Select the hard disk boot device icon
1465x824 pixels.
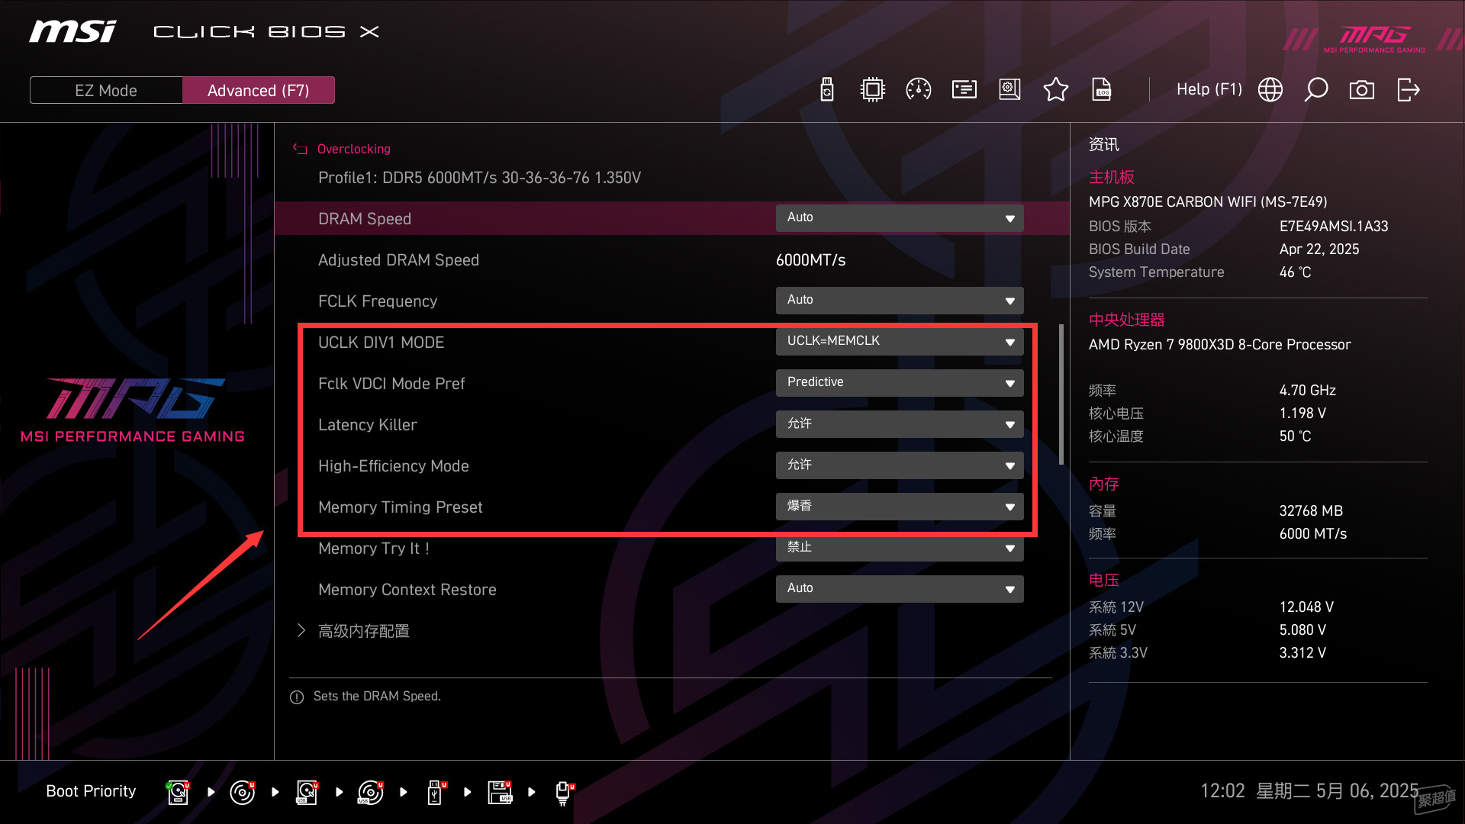click(178, 792)
